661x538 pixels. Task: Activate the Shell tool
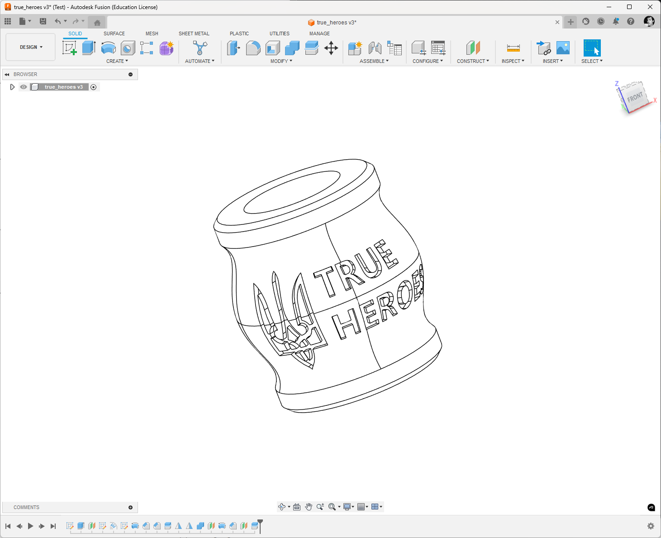point(273,48)
